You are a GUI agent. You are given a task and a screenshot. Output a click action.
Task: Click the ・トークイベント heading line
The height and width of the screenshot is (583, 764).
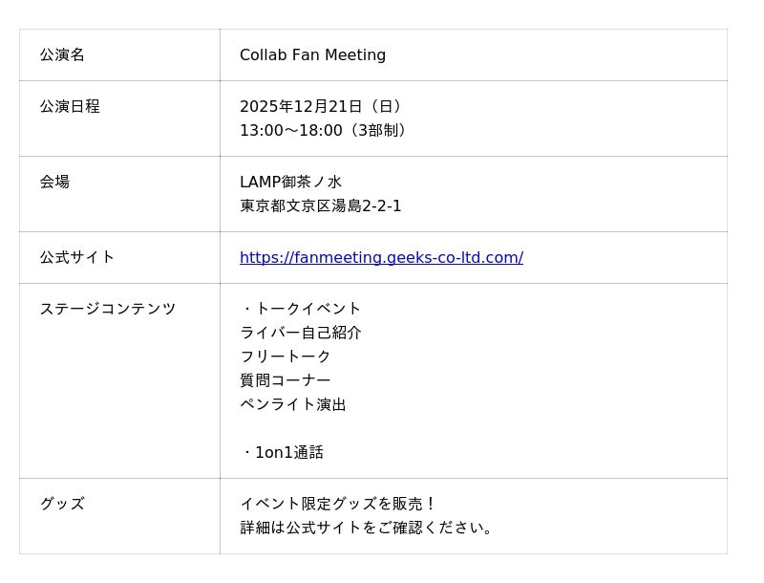tap(301, 309)
